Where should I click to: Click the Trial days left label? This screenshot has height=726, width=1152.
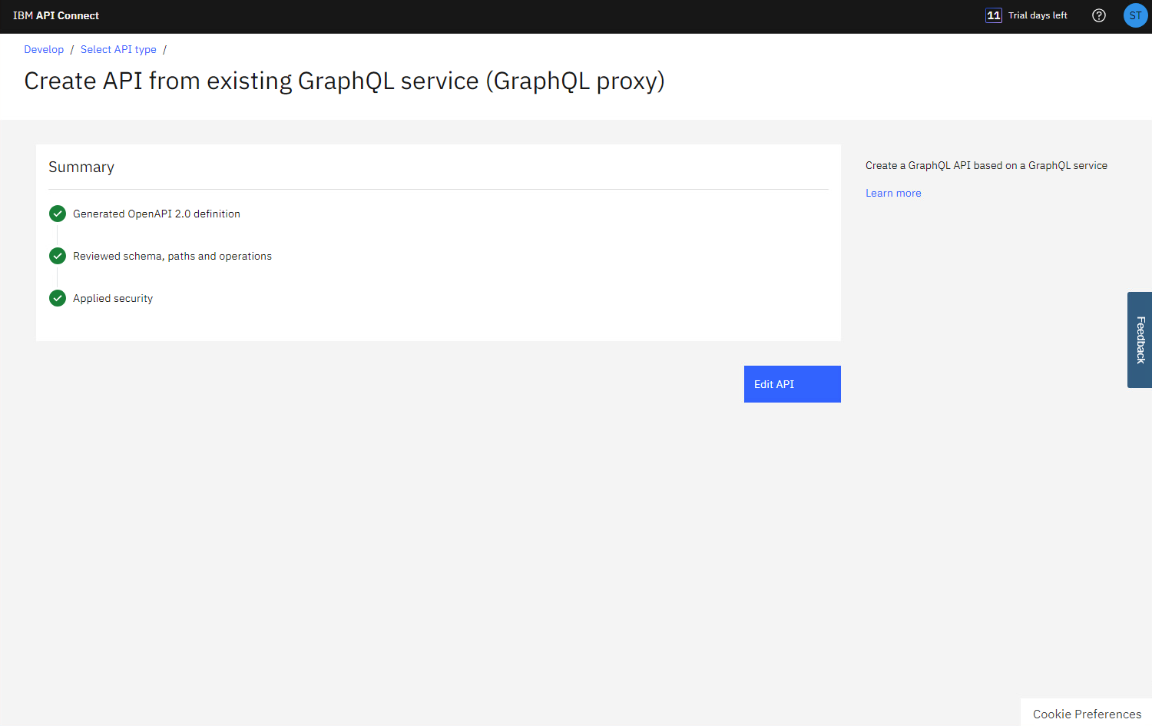(x=1038, y=15)
